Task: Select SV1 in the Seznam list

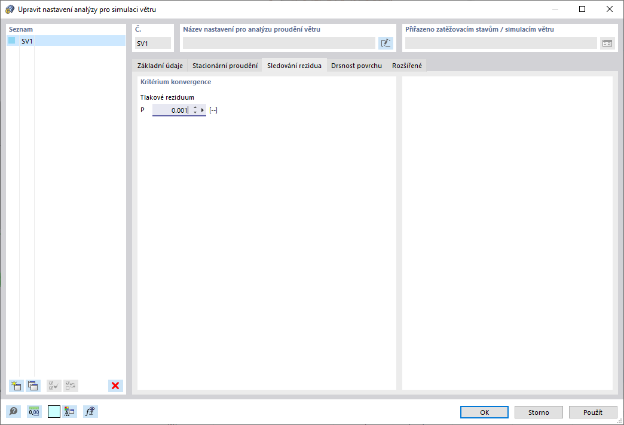Action: 66,41
